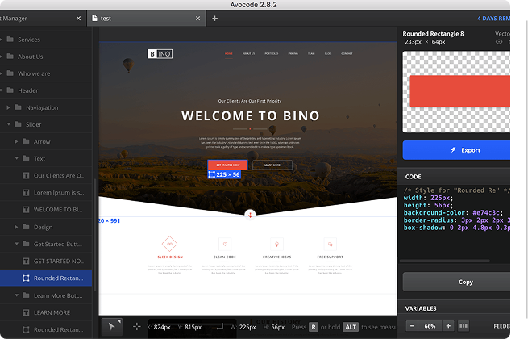Click the folder icon beside Naviagation
Screen dimensions: 528x339
pos(19,107)
